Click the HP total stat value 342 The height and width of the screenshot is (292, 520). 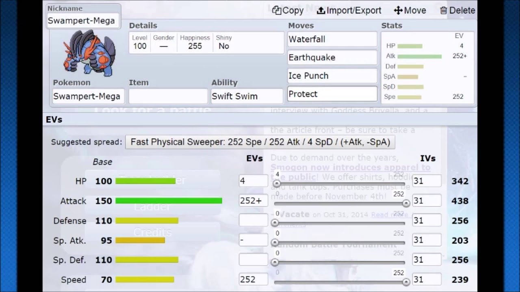point(460,181)
